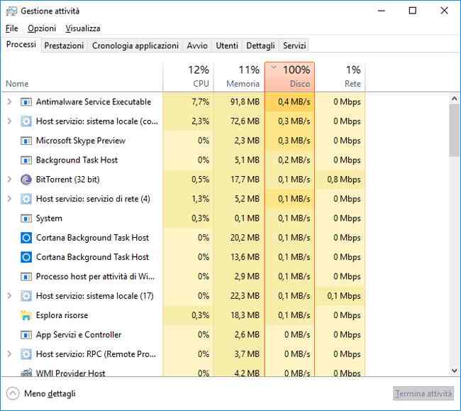The width and height of the screenshot is (461, 411).
Task: Click the 18,3 MB memory value
Action: [x=245, y=315]
